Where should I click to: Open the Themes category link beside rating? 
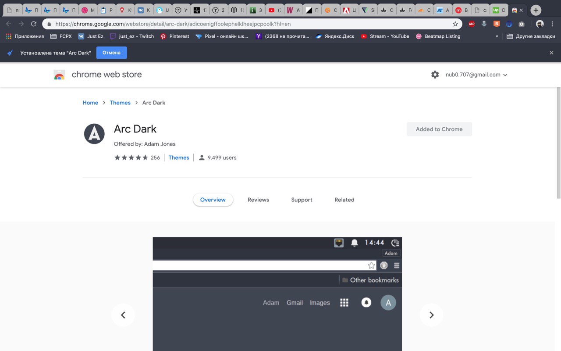(179, 158)
